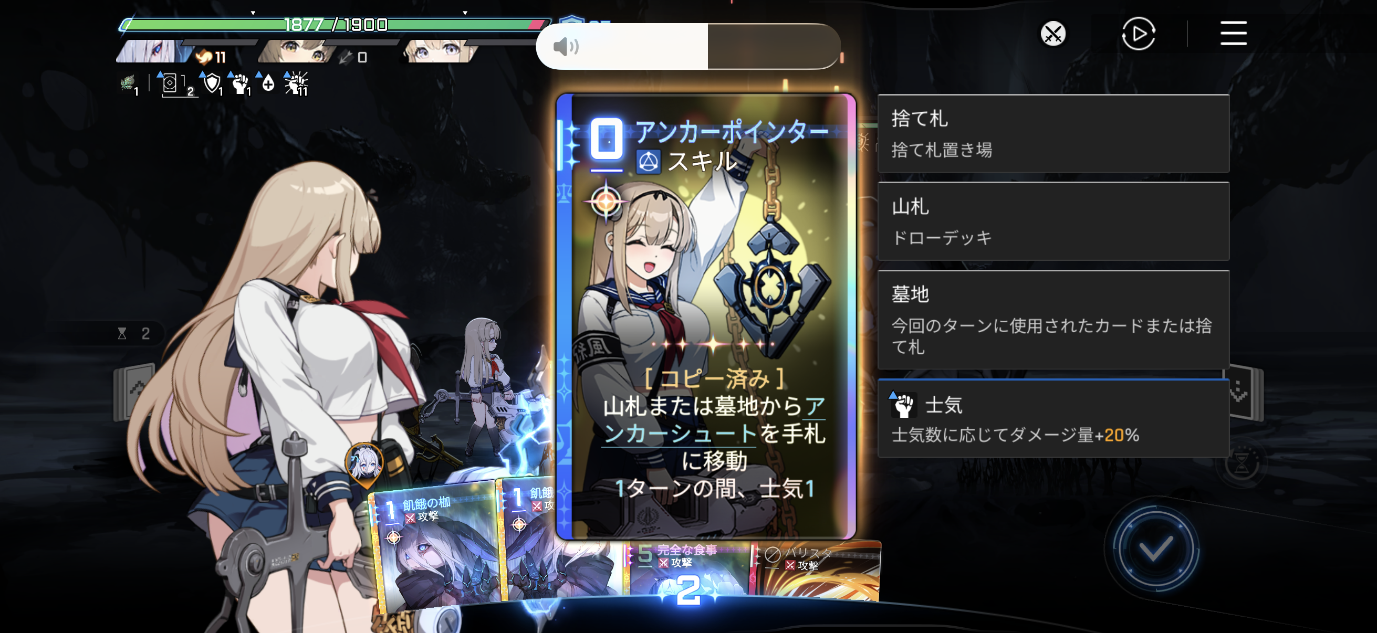Screen dimensions: 1377x633
Task: Tap the fist morale buff icon
Action: click(x=241, y=84)
